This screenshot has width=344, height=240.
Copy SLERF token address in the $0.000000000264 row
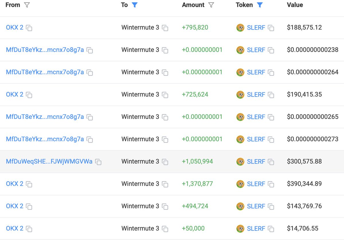[271, 72]
